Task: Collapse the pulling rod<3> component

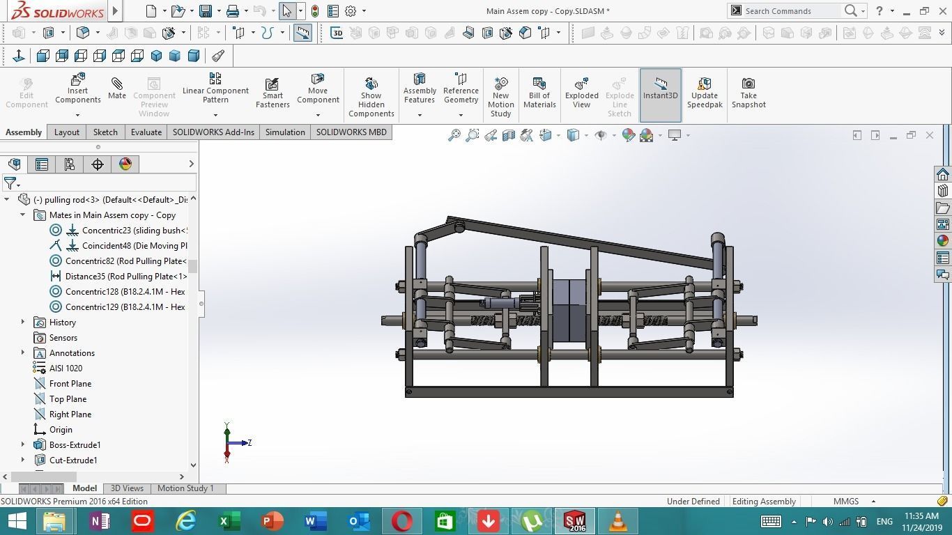Action: tap(7, 200)
